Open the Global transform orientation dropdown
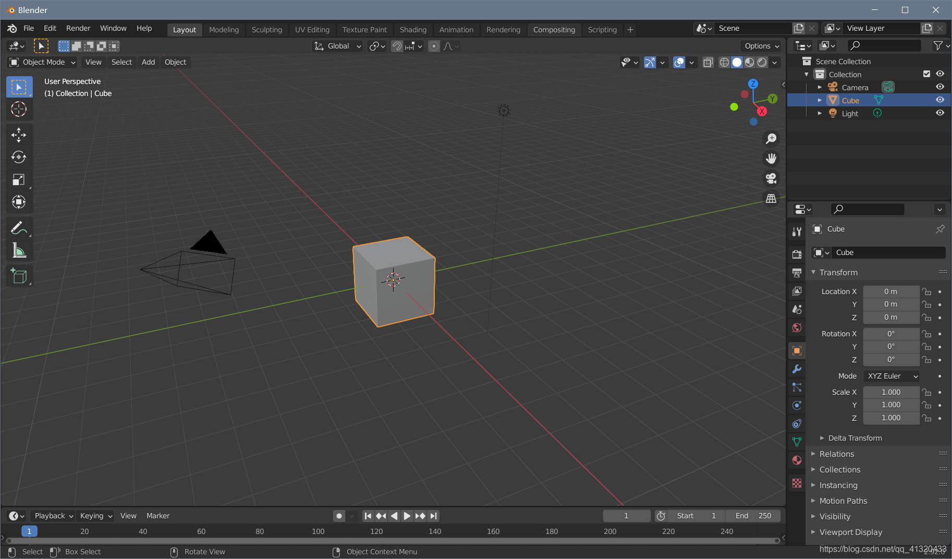Screen dimensions: 952x559 (x=337, y=46)
